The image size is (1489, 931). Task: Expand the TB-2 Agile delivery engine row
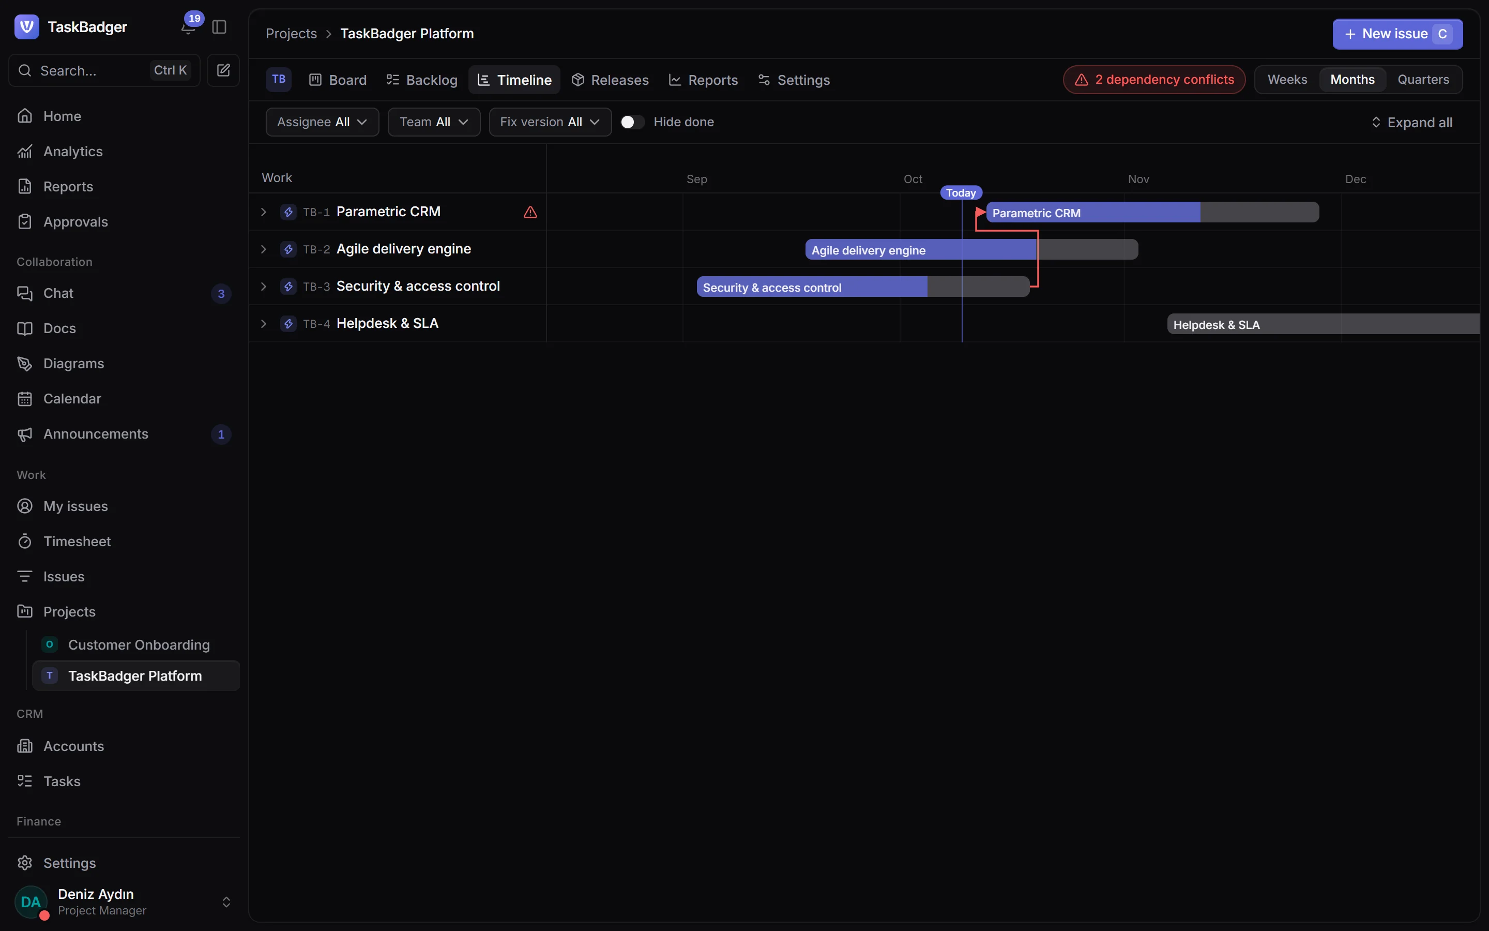264,249
